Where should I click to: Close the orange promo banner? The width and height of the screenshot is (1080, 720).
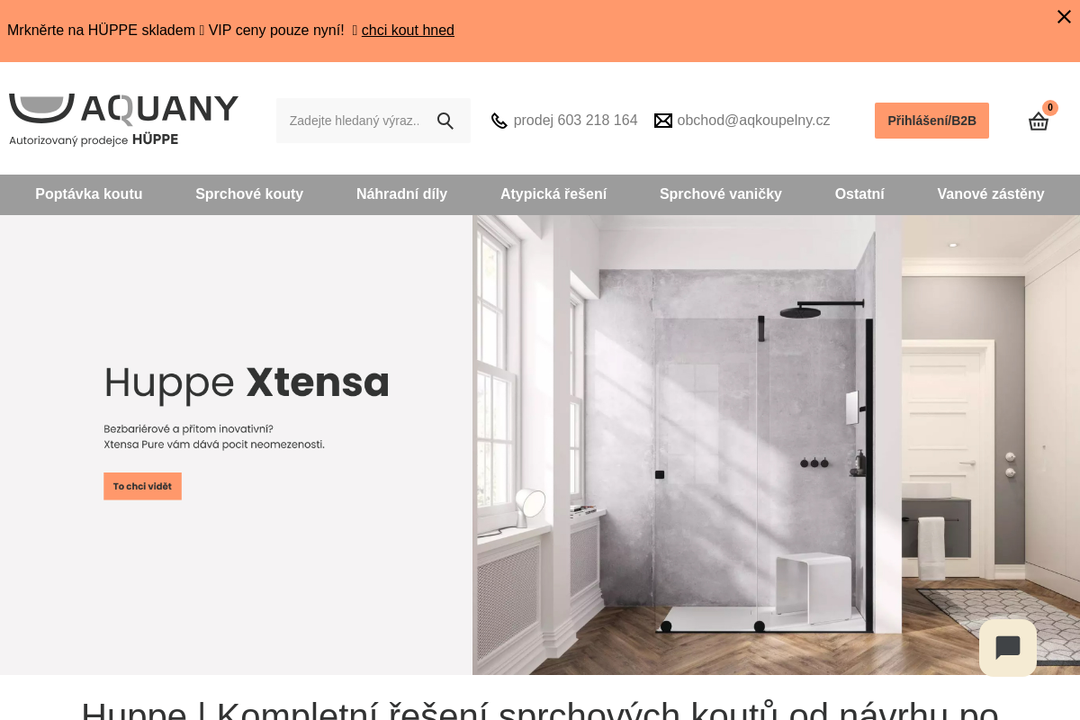[1064, 16]
